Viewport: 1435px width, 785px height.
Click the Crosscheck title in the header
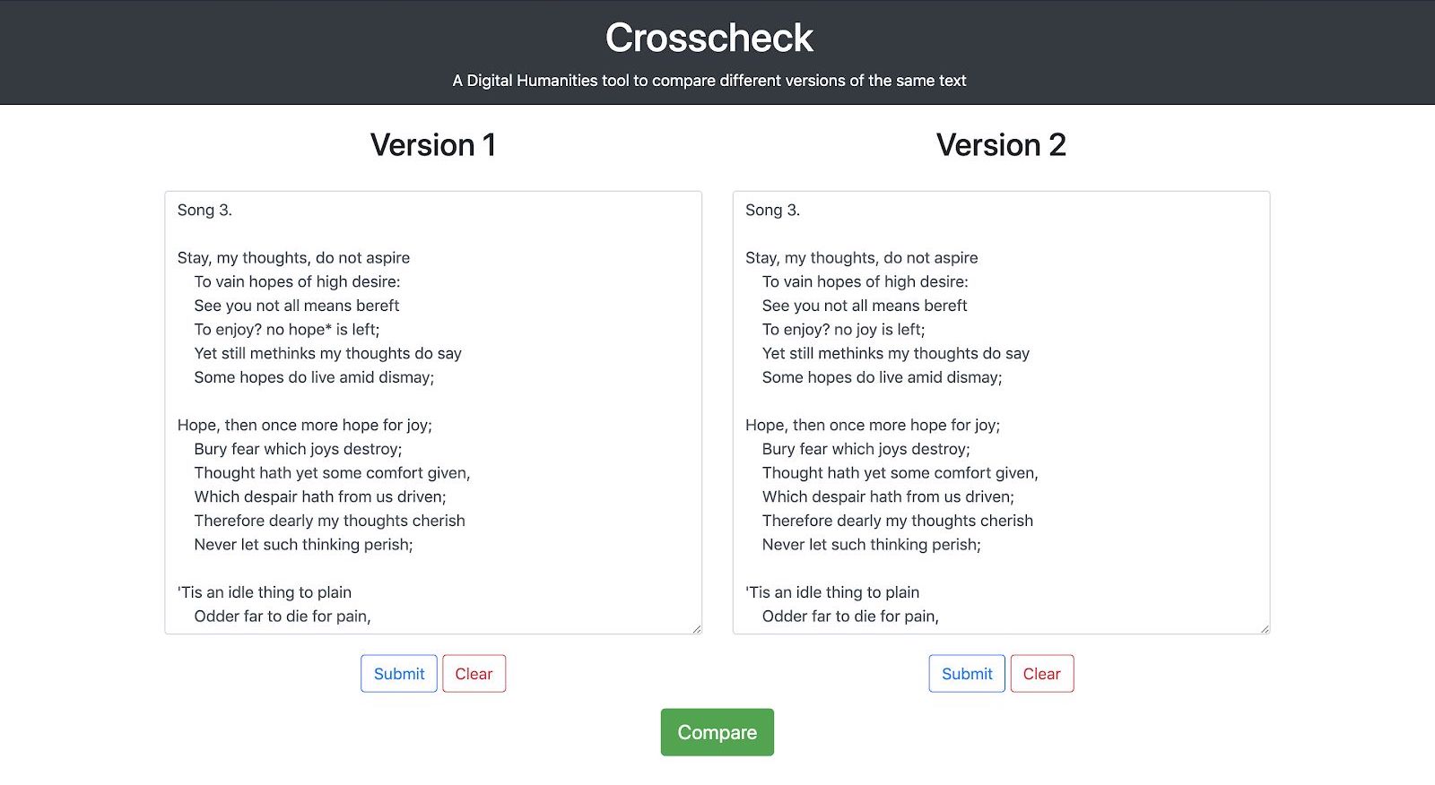709,38
